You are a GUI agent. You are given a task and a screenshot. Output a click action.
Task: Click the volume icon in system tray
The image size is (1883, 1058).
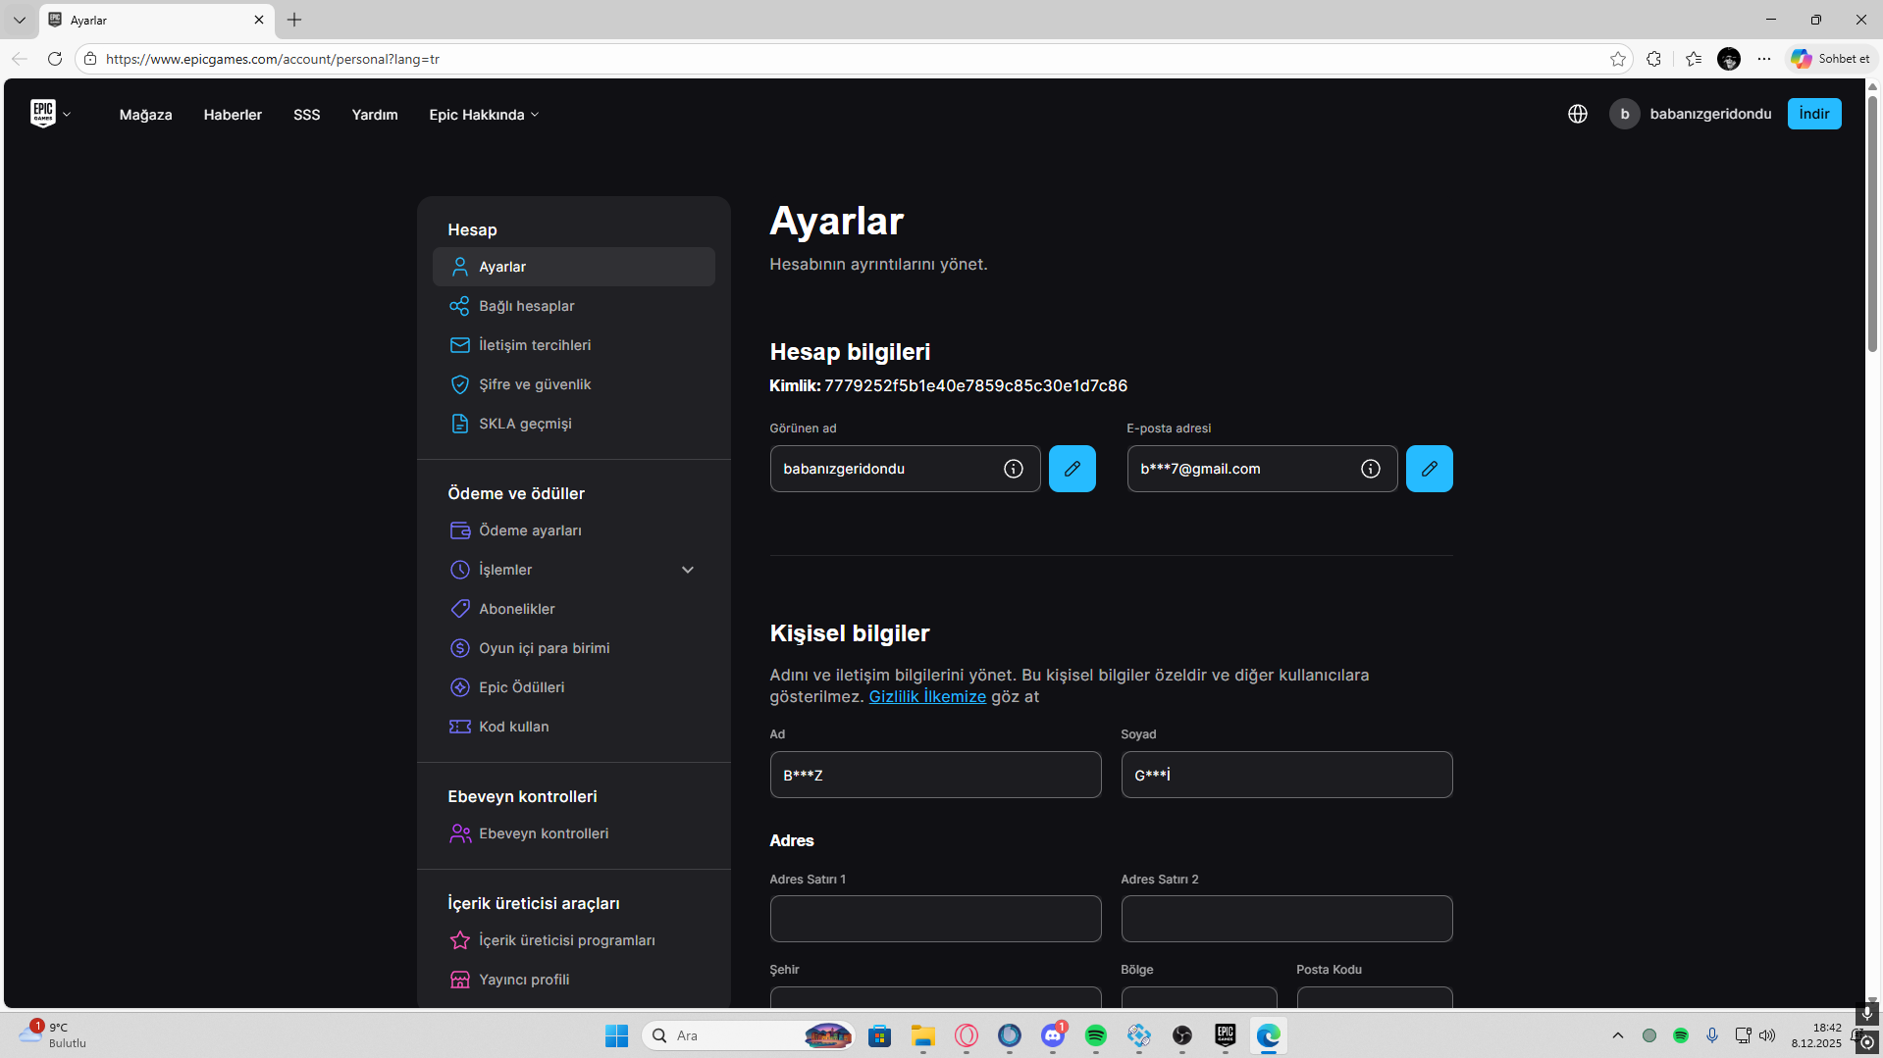(x=1767, y=1035)
